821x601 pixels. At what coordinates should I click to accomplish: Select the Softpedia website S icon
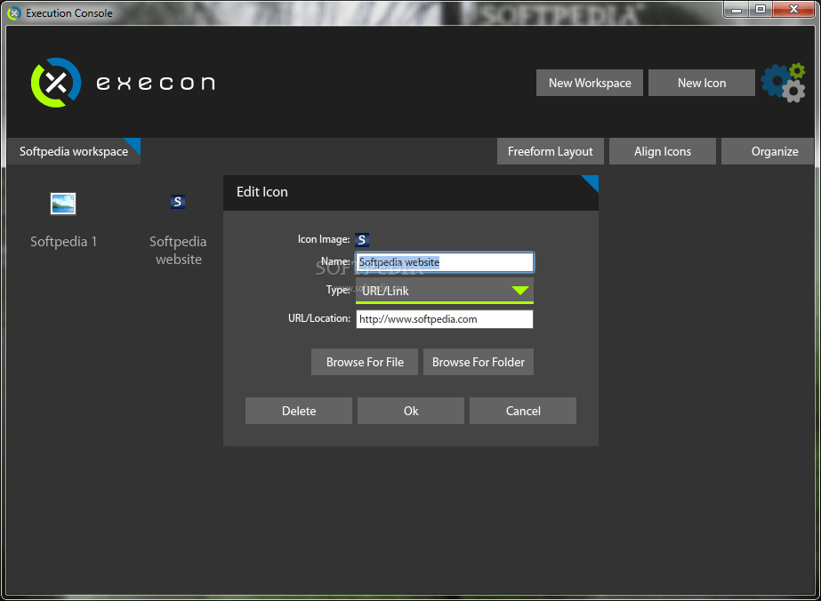(x=178, y=202)
